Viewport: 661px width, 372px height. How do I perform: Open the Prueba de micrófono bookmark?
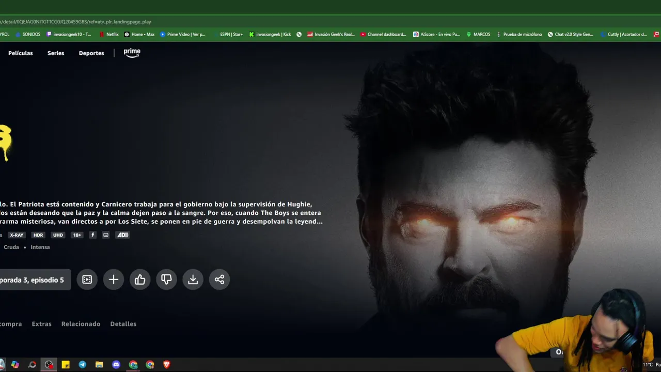(x=519, y=35)
